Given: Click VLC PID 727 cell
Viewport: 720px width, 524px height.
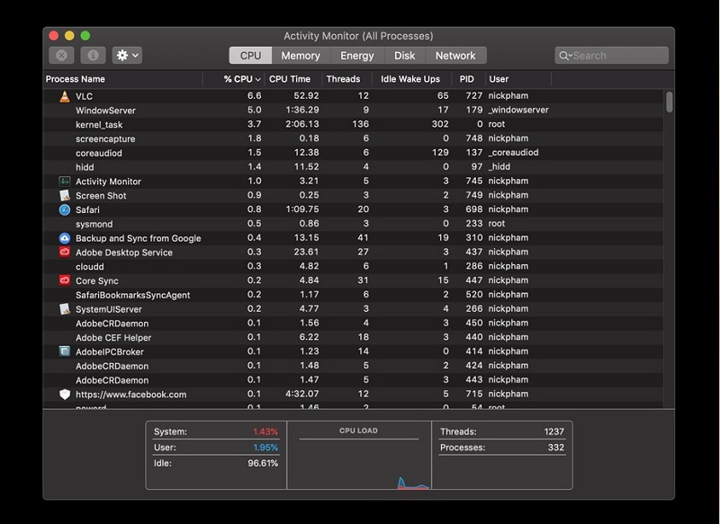Looking at the screenshot, I should (474, 96).
